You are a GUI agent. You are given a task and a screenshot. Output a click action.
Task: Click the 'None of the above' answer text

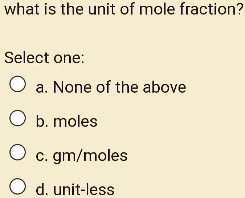pos(119,87)
